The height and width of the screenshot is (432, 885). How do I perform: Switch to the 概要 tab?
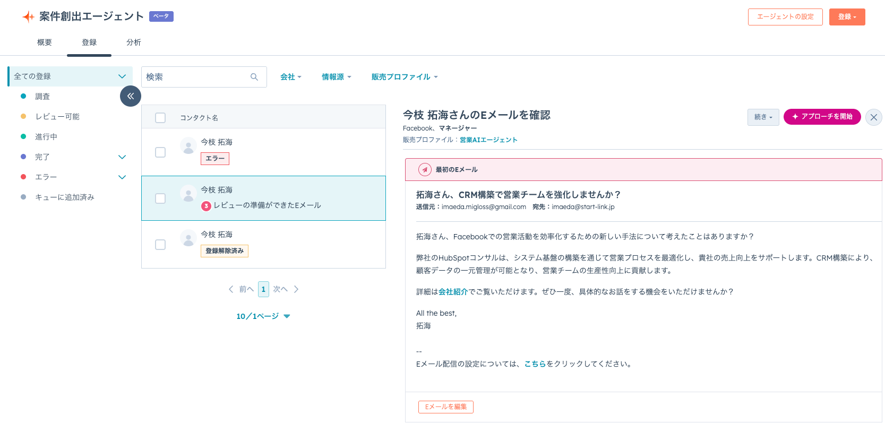point(45,42)
